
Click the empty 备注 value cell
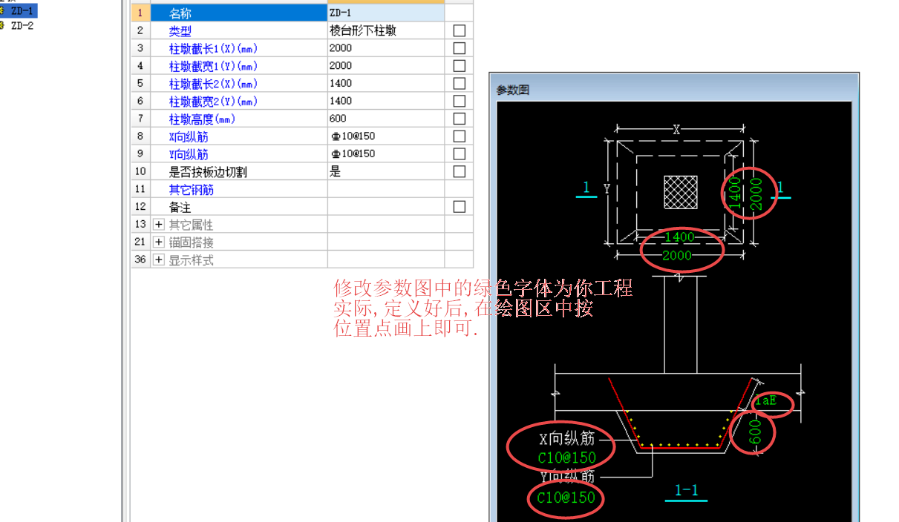386,207
